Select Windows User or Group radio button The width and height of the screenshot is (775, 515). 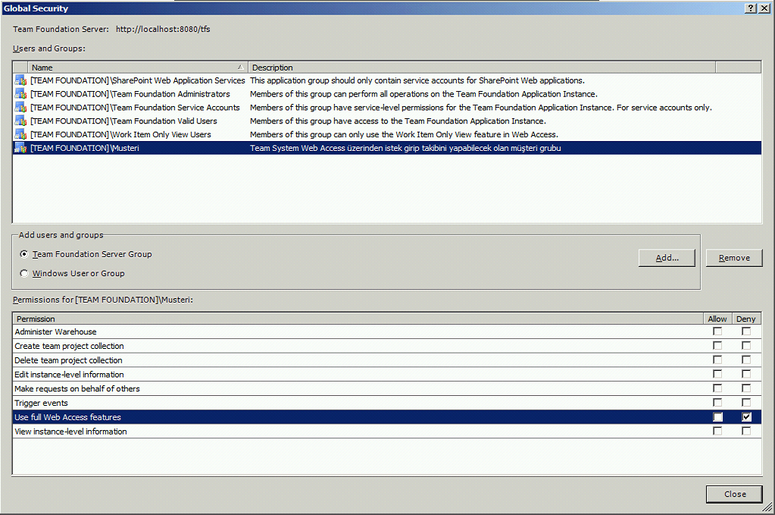point(24,273)
